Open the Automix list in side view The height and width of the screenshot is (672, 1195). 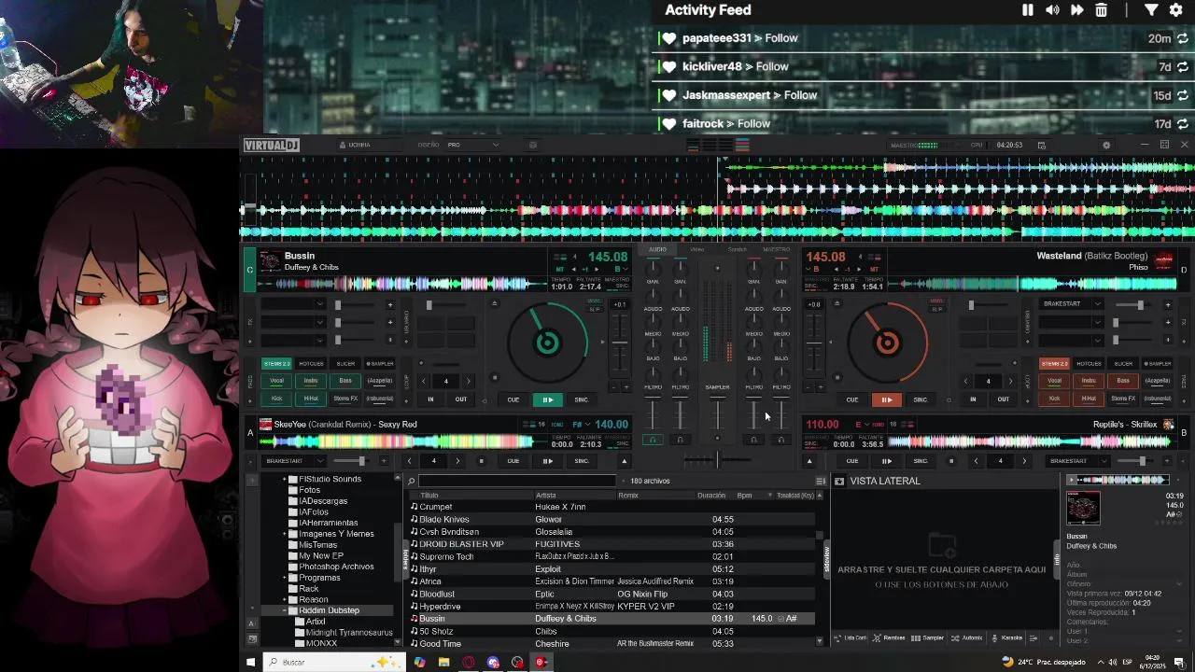click(x=967, y=638)
